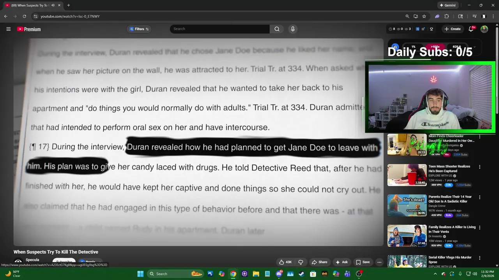Open the list icon beside the IQ icon
The image size is (499, 280).
423,29
